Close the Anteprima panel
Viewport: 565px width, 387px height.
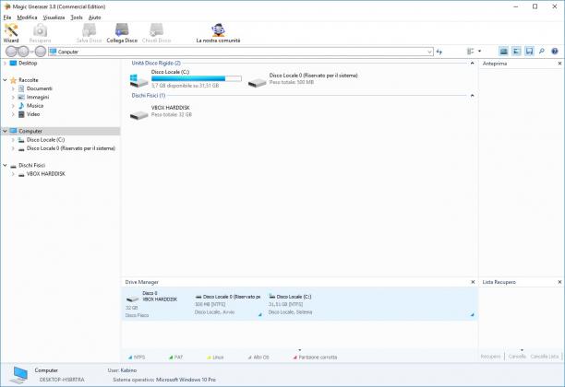click(559, 64)
